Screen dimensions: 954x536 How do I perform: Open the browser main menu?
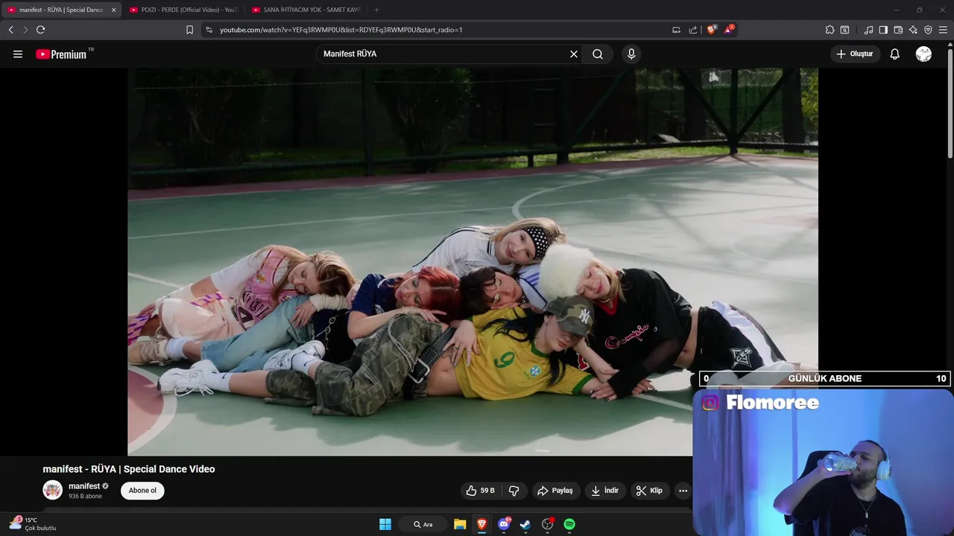[x=943, y=30]
